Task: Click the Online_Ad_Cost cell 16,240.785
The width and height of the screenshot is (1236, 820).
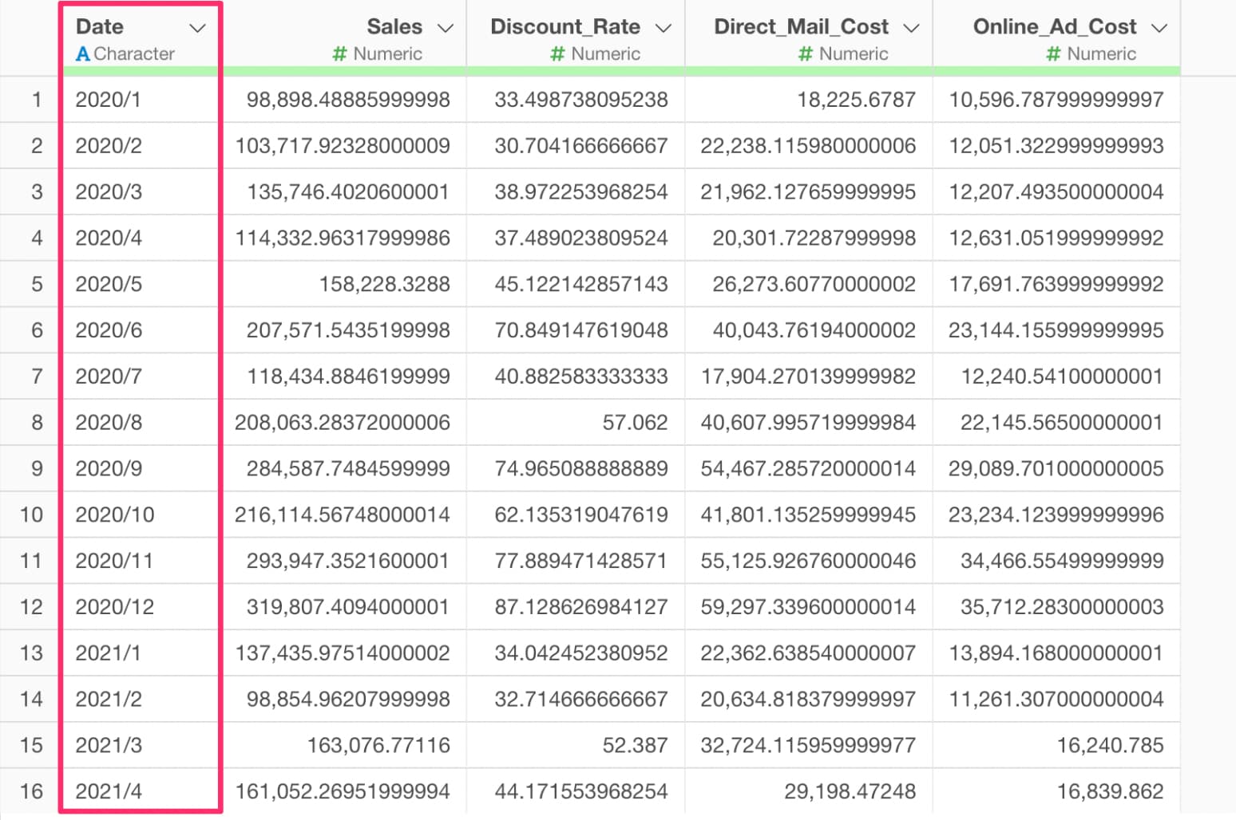Action: pos(1110,745)
